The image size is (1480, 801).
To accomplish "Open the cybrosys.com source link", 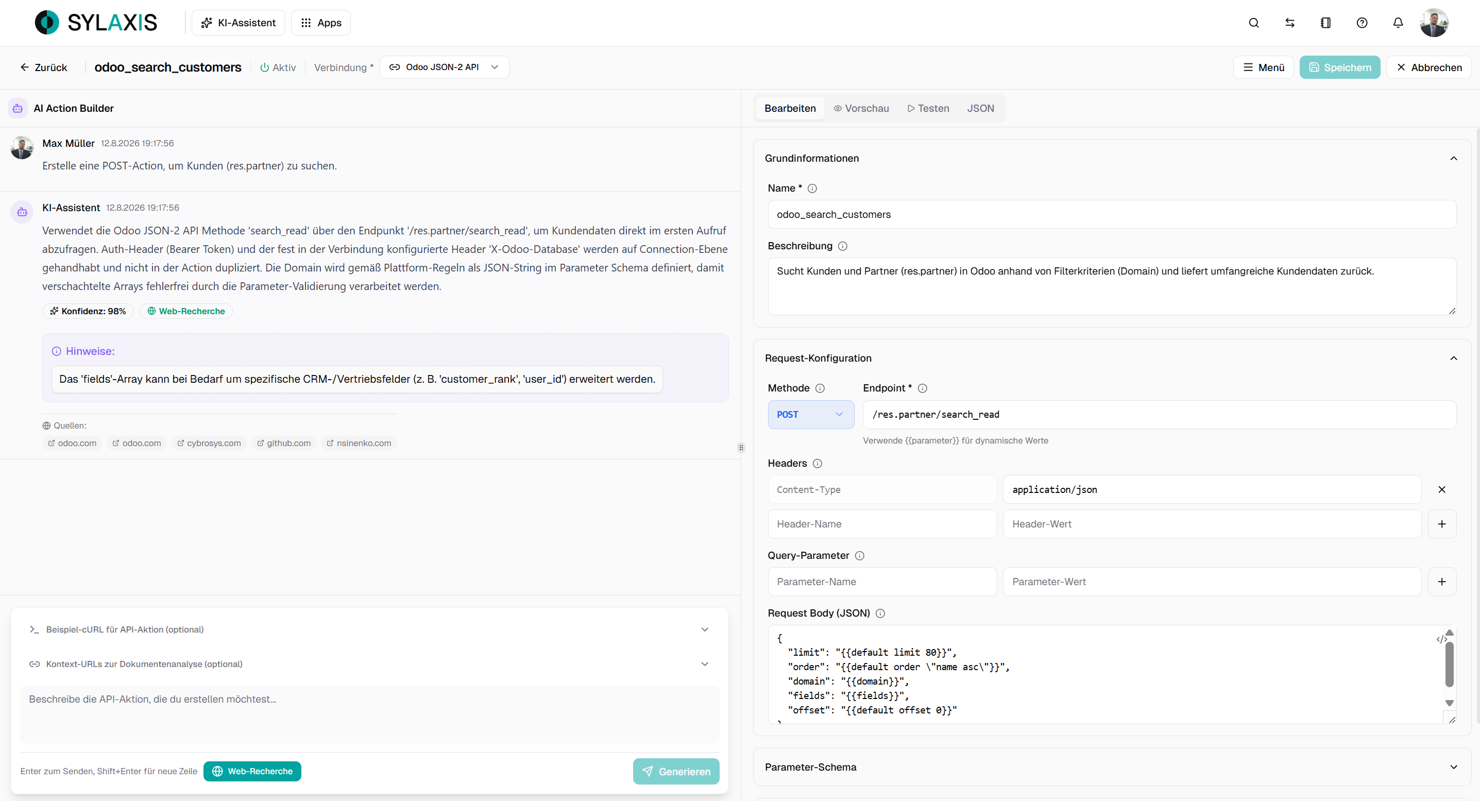I will 209,443.
